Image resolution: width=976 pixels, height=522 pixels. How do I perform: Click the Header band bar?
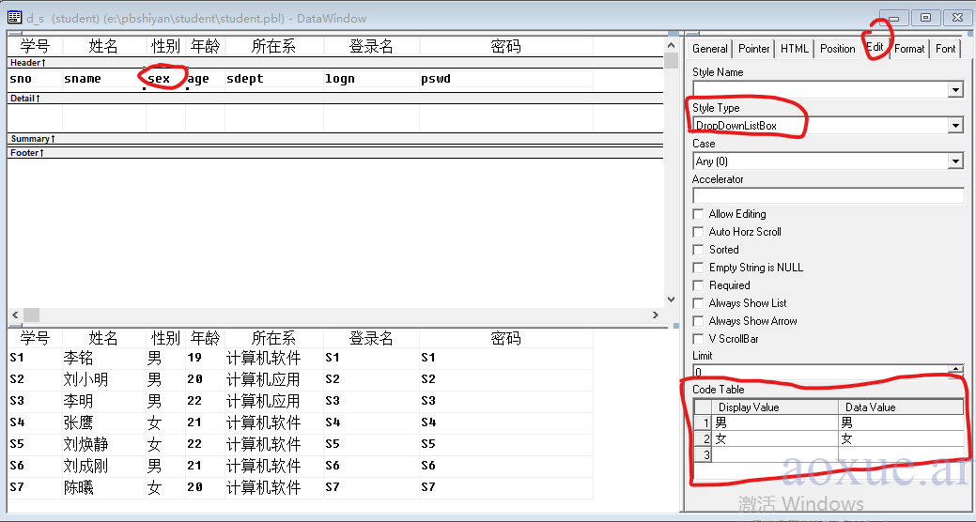tap(335, 63)
